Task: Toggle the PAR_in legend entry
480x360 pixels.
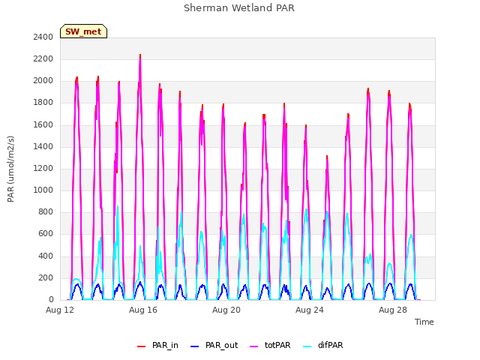Action: coord(157,345)
